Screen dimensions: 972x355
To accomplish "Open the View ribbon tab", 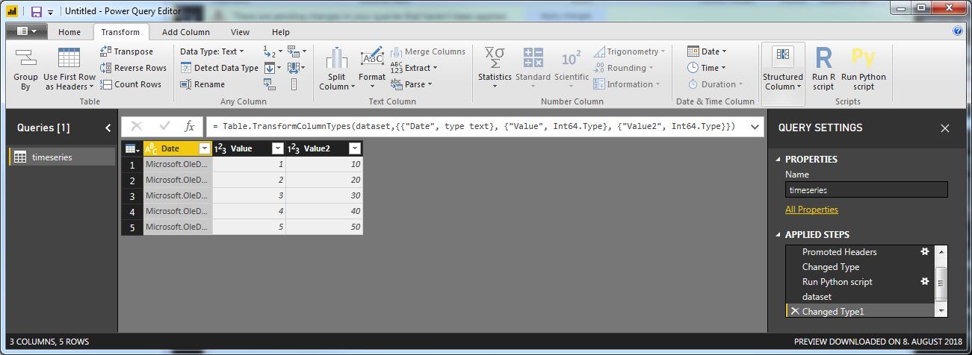I will [240, 32].
